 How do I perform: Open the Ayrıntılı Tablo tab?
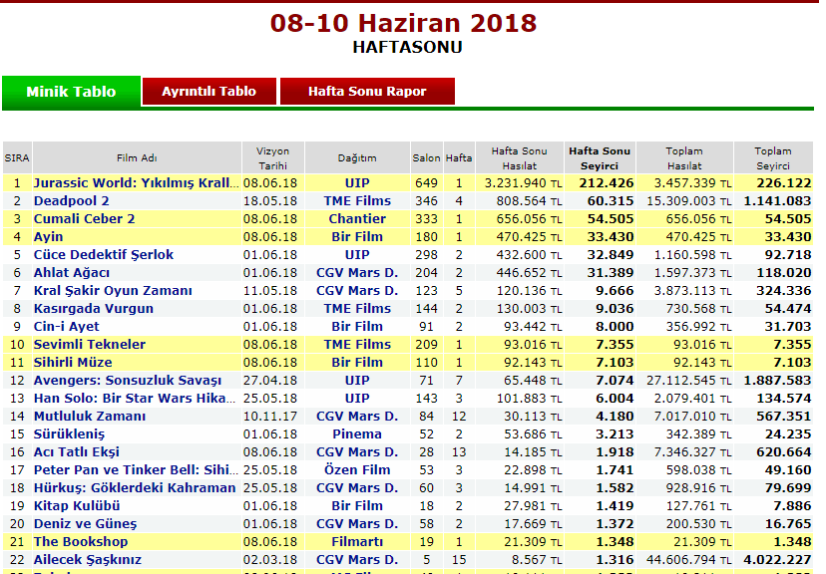click(x=209, y=92)
